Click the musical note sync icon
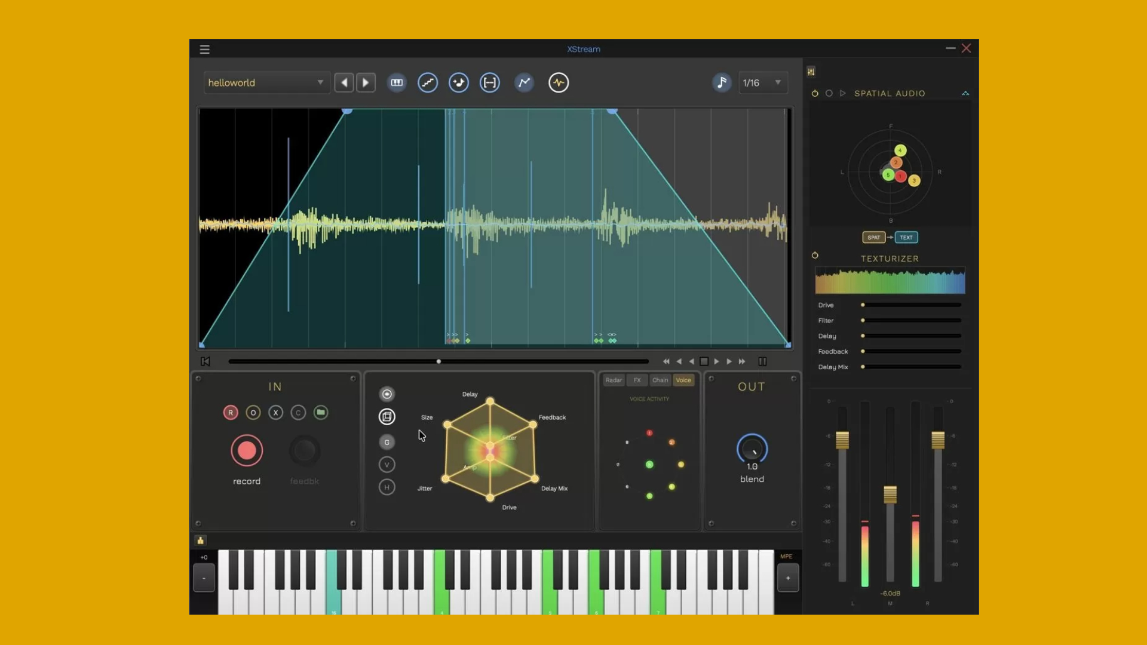 tap(721, 82)
